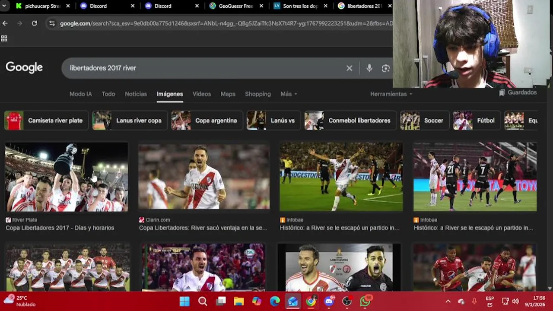Switch to Noticias results
The height and width of the screenshot is (311, 553).
pyautogui.click(x=136, y=94)
